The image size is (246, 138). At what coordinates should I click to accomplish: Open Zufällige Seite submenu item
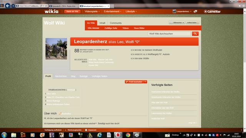(x=111, y=28)
